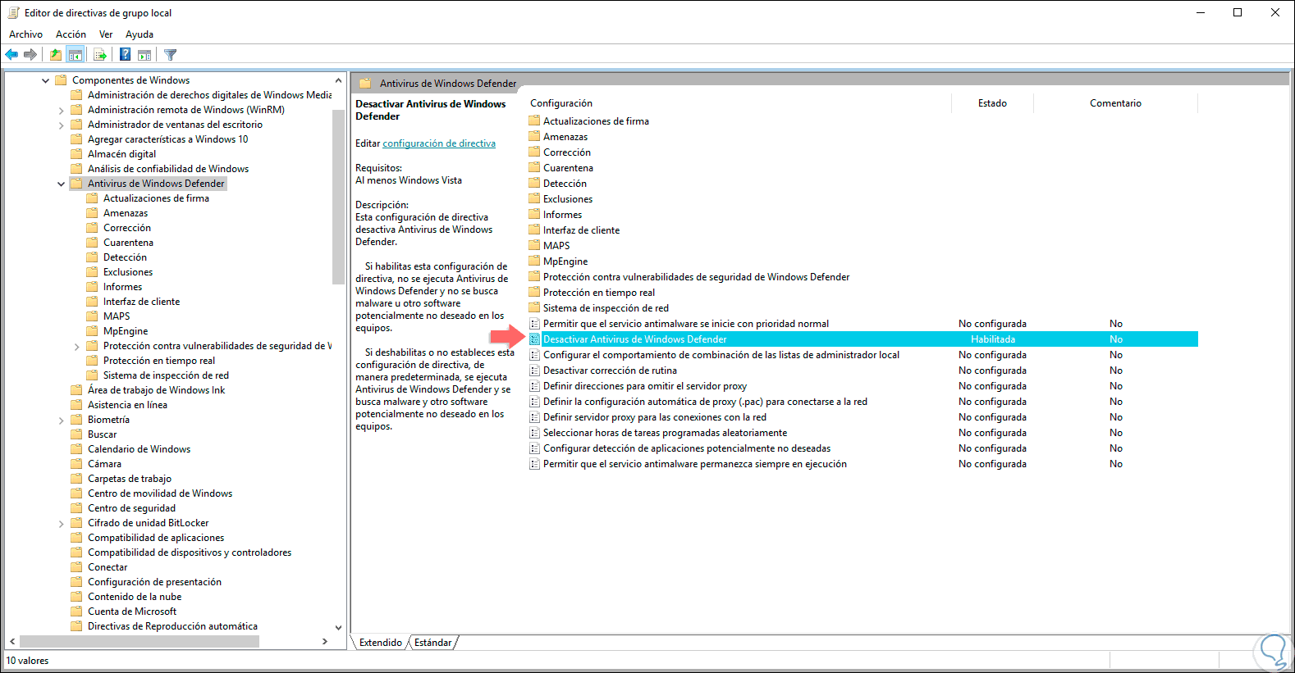The width and height of the screenshot is (1295, 673).
Task: Click the 'Habilitada' state cell
Action: coord(993,339)
